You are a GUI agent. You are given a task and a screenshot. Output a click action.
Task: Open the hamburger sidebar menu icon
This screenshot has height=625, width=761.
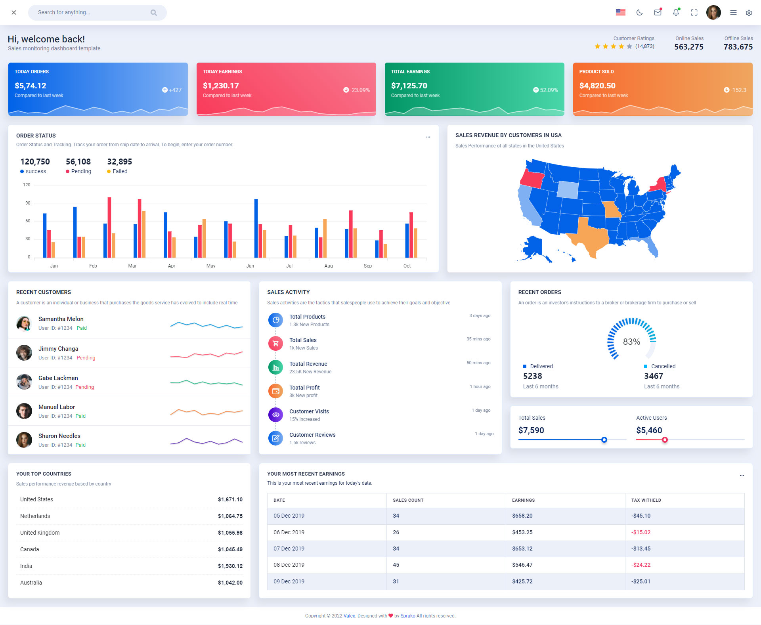733,13
